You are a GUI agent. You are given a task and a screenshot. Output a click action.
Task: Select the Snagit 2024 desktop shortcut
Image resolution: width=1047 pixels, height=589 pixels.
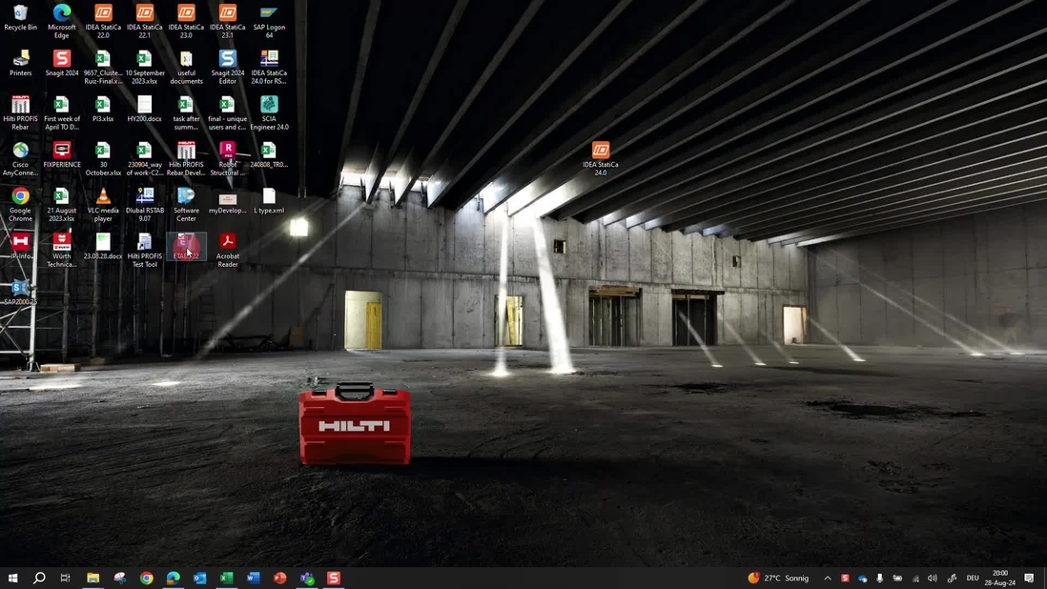tap(61, 63)
